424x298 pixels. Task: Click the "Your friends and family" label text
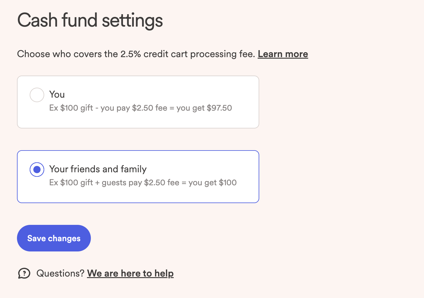[x=98, y=169]
